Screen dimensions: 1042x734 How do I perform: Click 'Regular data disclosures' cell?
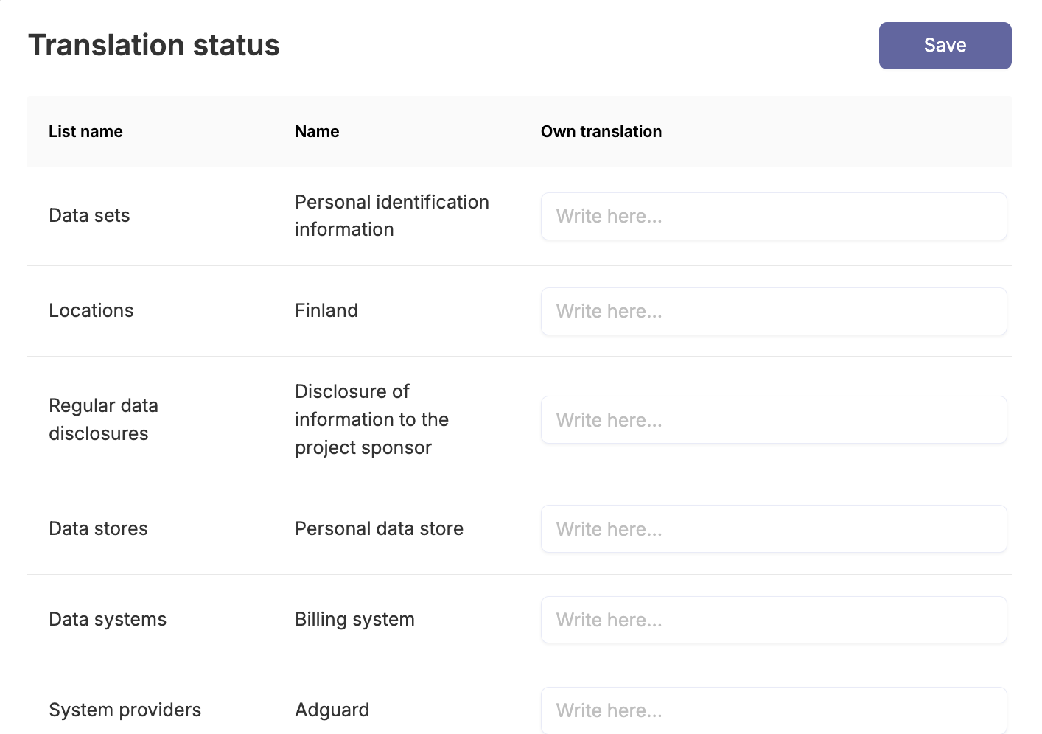103,419
